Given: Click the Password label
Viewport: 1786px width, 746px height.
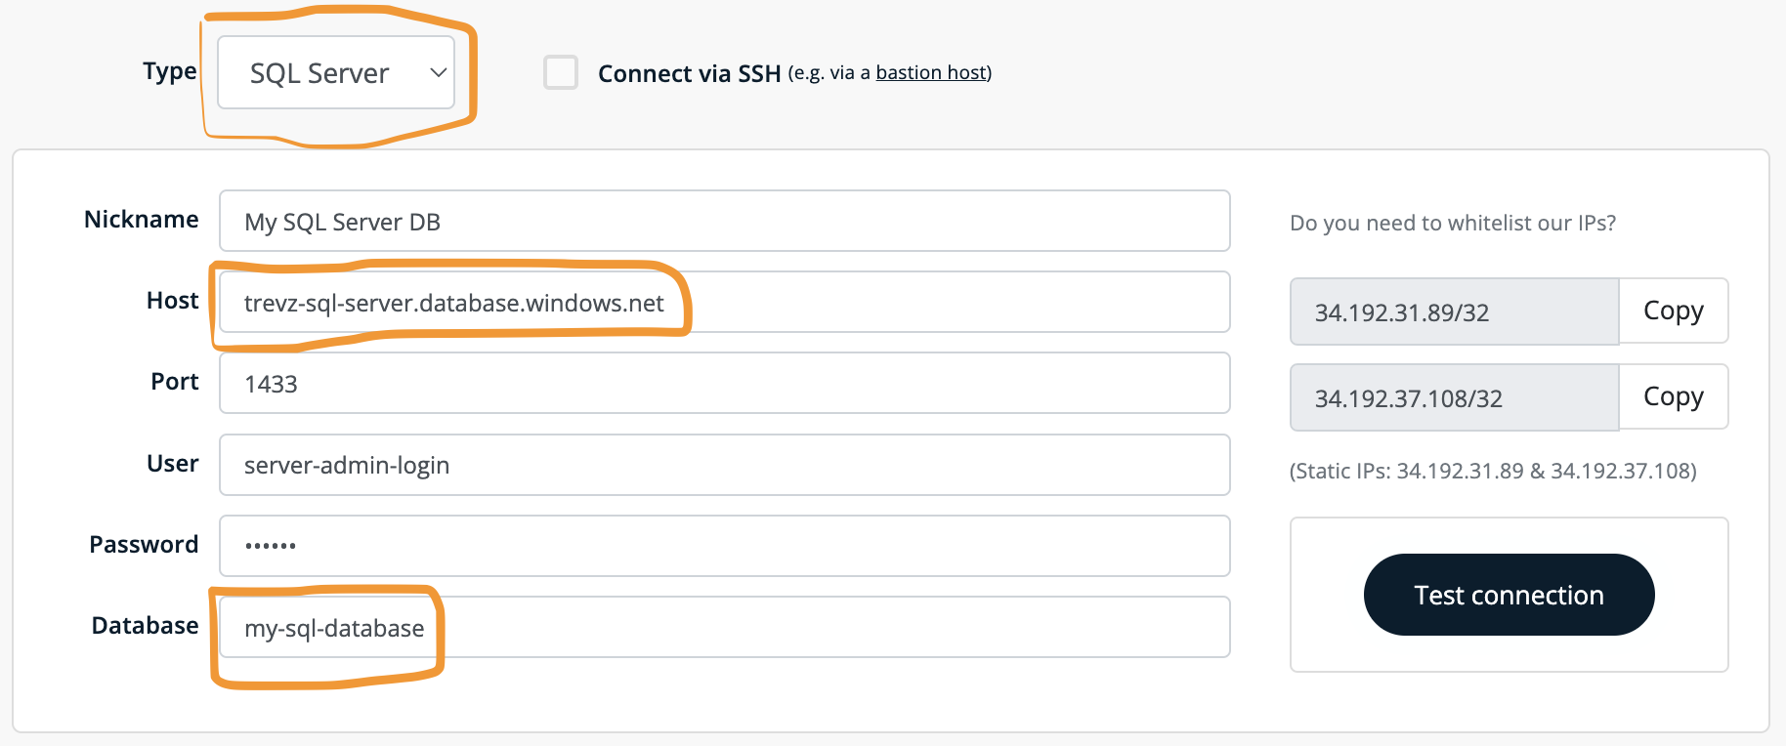Looking at the screenshot, I should coord(144,544).
